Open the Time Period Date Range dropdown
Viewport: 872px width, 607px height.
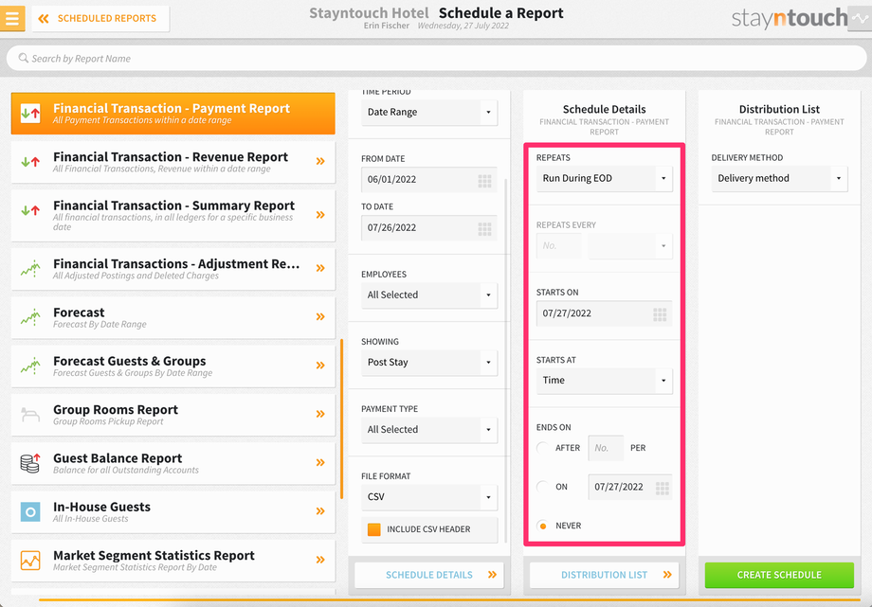coord(429,113)
